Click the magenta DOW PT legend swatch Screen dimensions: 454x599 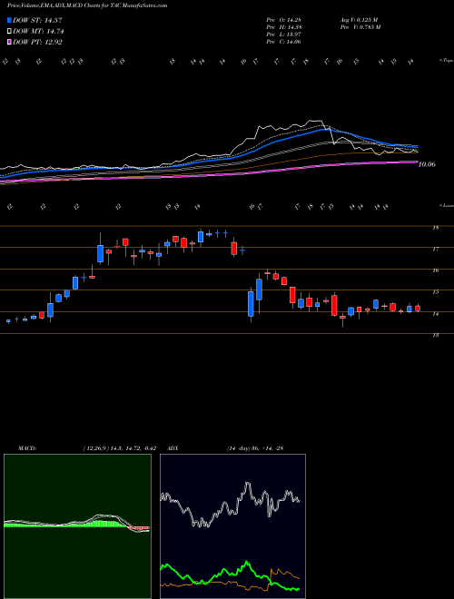[x=10, y=42]
